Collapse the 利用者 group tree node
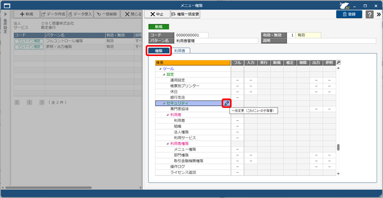383x198 pixels. click(x=168, y=115)
